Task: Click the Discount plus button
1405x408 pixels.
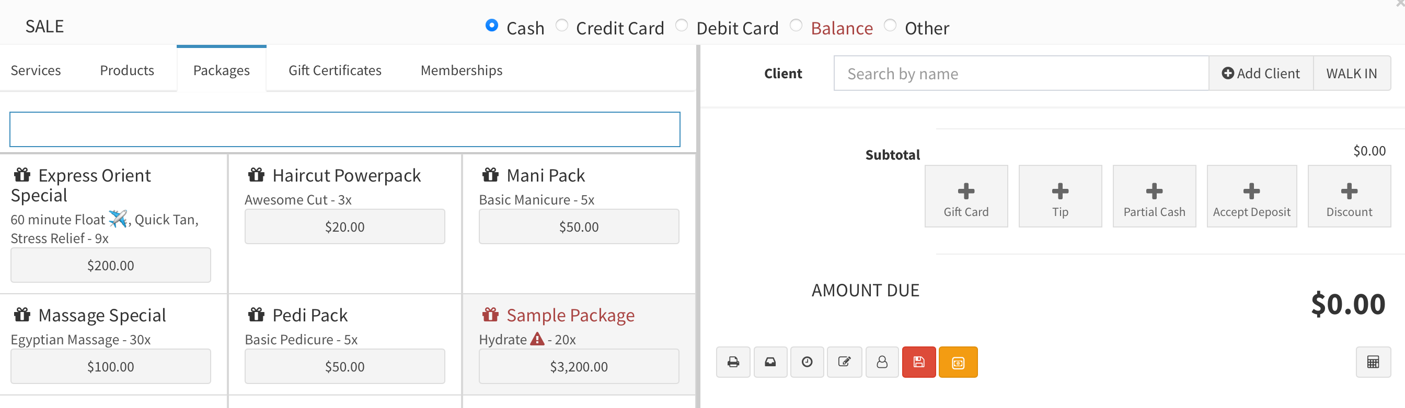Action: pyautogui.click(x=1349, y=197)
